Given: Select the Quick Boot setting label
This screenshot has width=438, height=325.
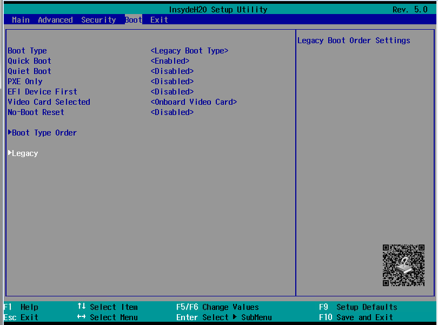Looking at the screenshot, I should (x=29, y=61).
